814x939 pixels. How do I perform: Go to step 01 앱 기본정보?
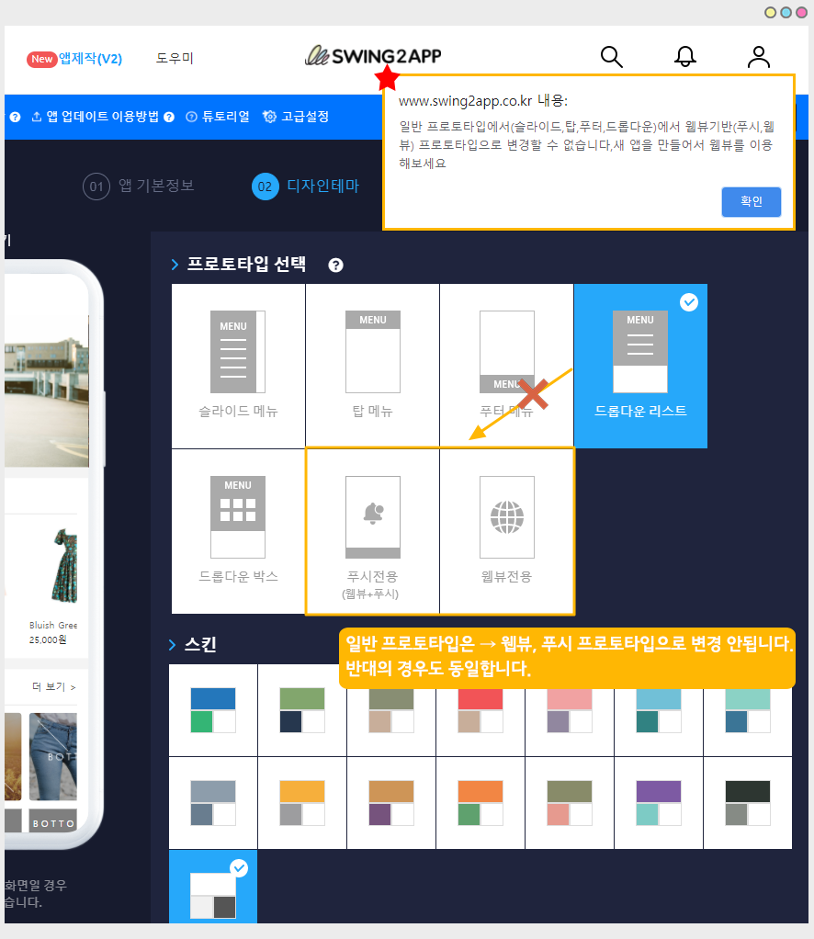tap(140, 187)
